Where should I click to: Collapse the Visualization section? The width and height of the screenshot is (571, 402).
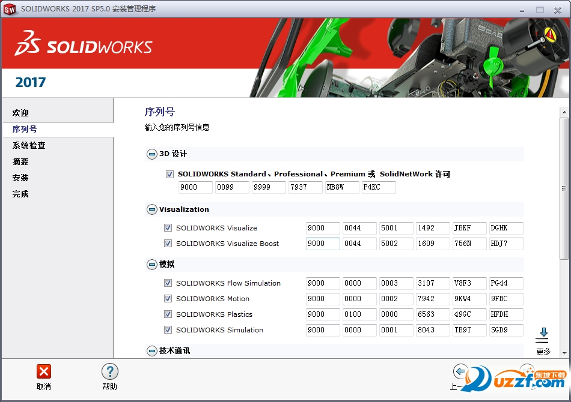tap(152, 209)
